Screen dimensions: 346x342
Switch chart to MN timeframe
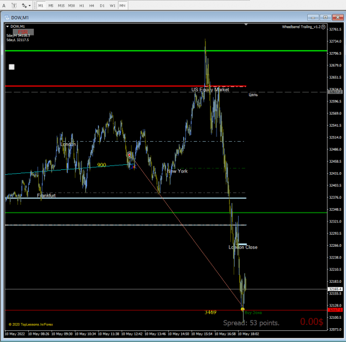tap(122, 6)
